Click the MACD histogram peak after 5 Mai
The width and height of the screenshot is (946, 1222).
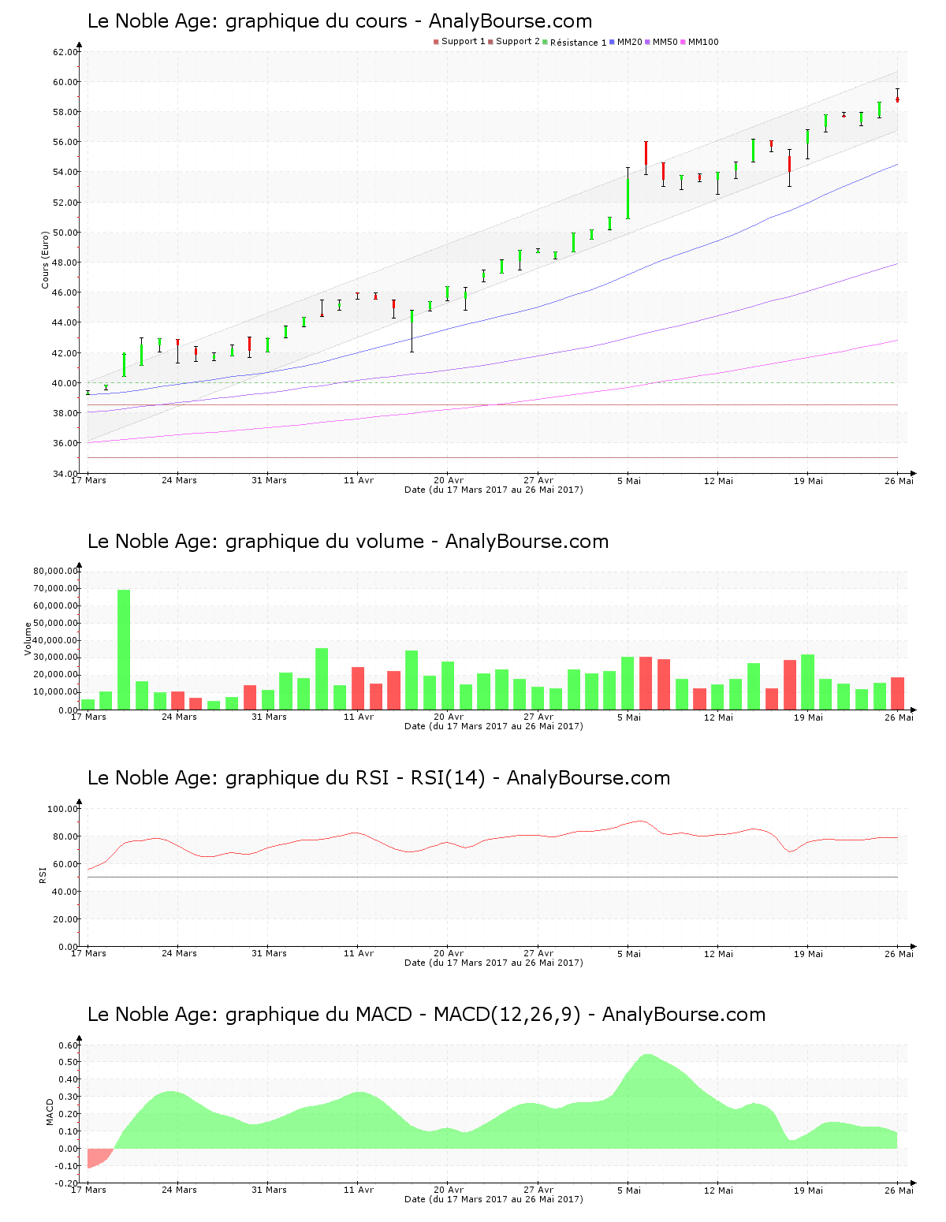tap(647, 1056)
